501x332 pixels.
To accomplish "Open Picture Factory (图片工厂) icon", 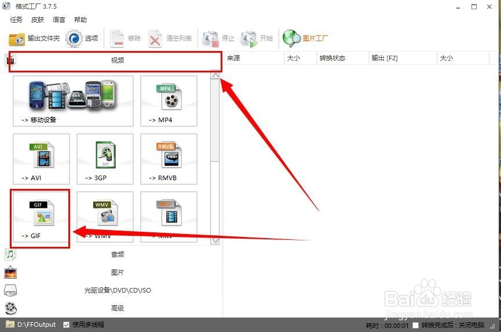I will coord(291,39).
